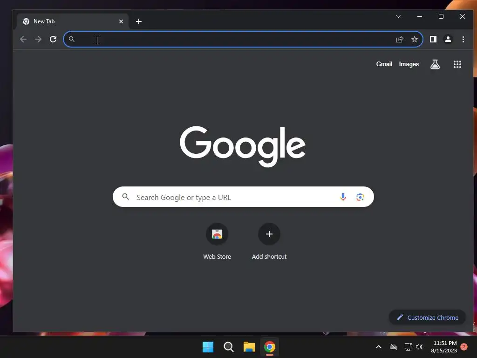477x358 pixels.
Task: Minimize the Chrome window
Action: 420,16
